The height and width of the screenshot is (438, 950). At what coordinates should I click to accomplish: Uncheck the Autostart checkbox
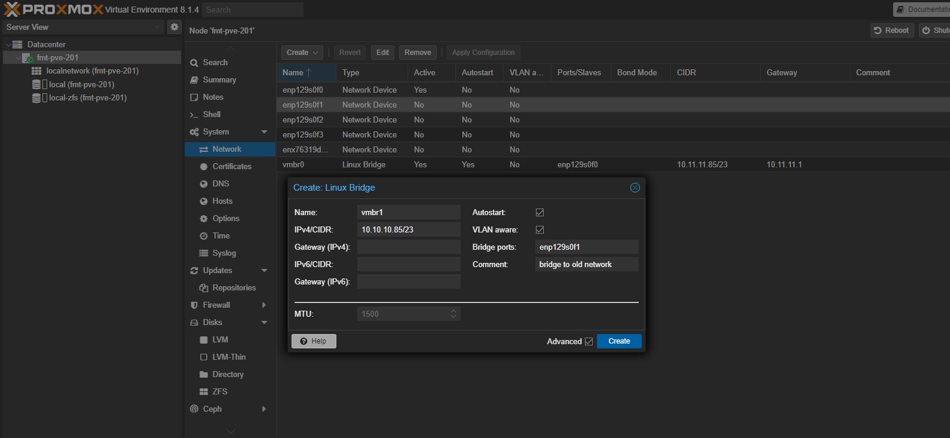pos(540,213)
